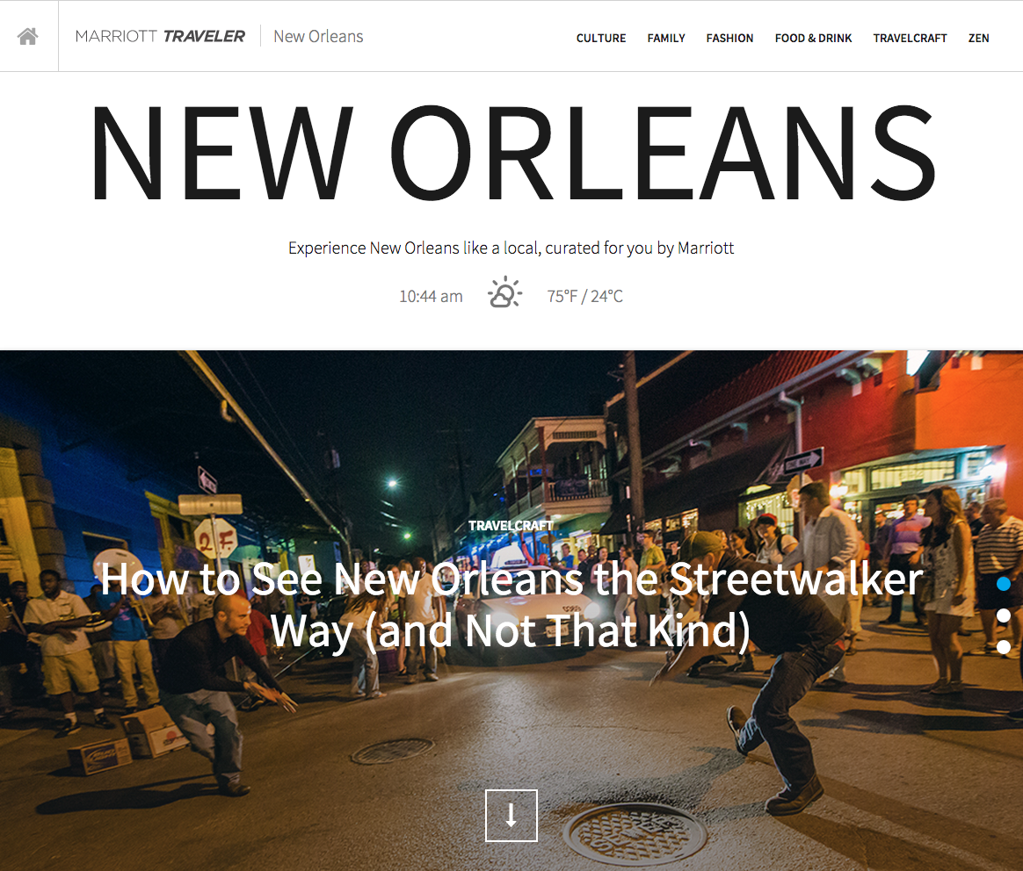Image resolution: width=1023 pixels, height=871 pixels.
Task: Open the Family section
Action: tap(666, 38)
